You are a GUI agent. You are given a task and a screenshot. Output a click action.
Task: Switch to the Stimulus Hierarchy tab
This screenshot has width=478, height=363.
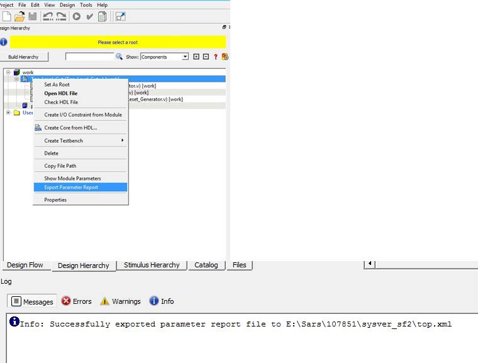152,265
